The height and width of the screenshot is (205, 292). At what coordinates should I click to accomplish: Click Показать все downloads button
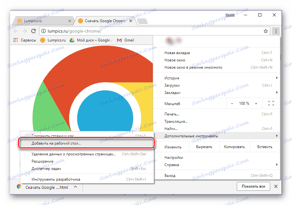[253, 186]
